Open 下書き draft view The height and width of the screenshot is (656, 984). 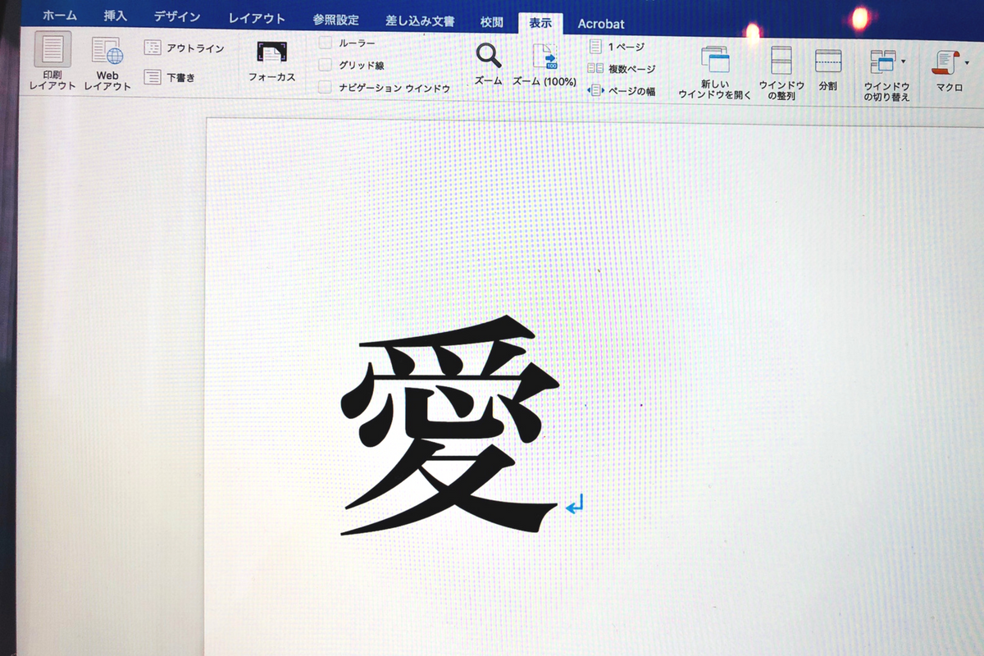pyautogui.click(x=171, y=77)
